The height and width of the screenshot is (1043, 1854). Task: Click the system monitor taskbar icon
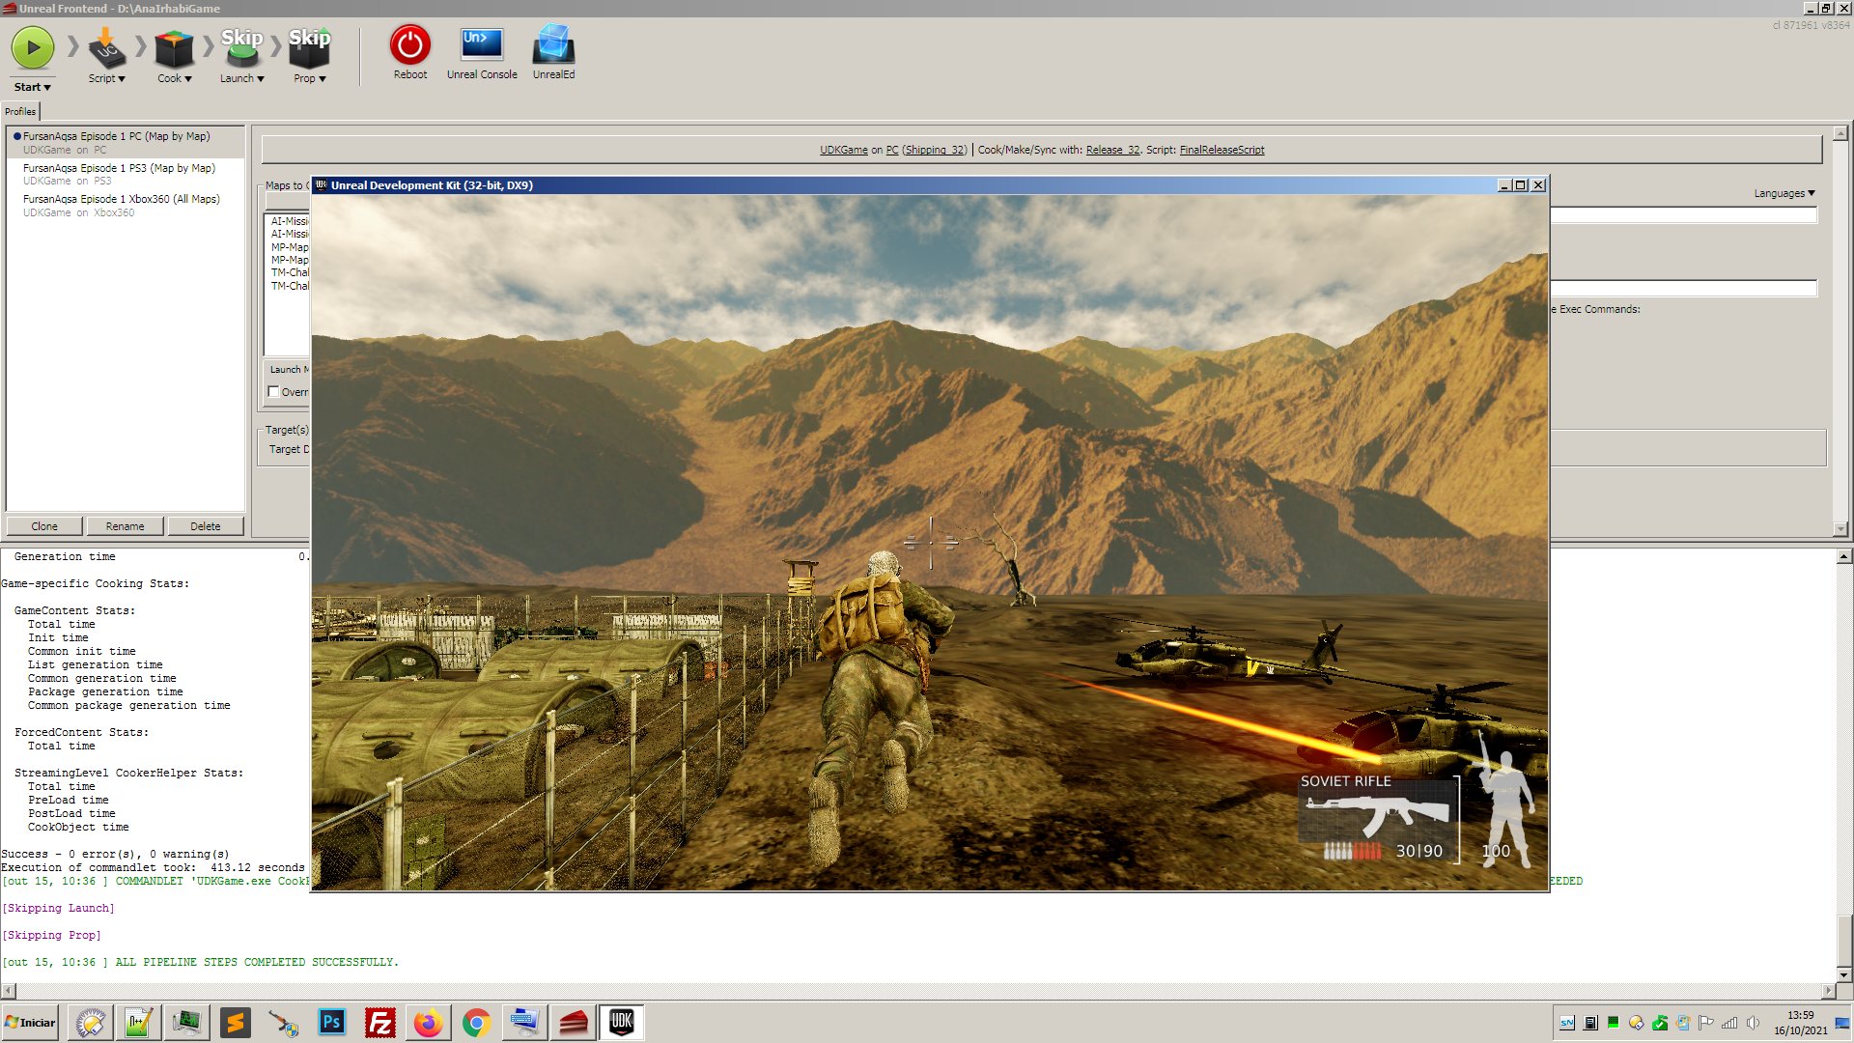click(186, 1023)
